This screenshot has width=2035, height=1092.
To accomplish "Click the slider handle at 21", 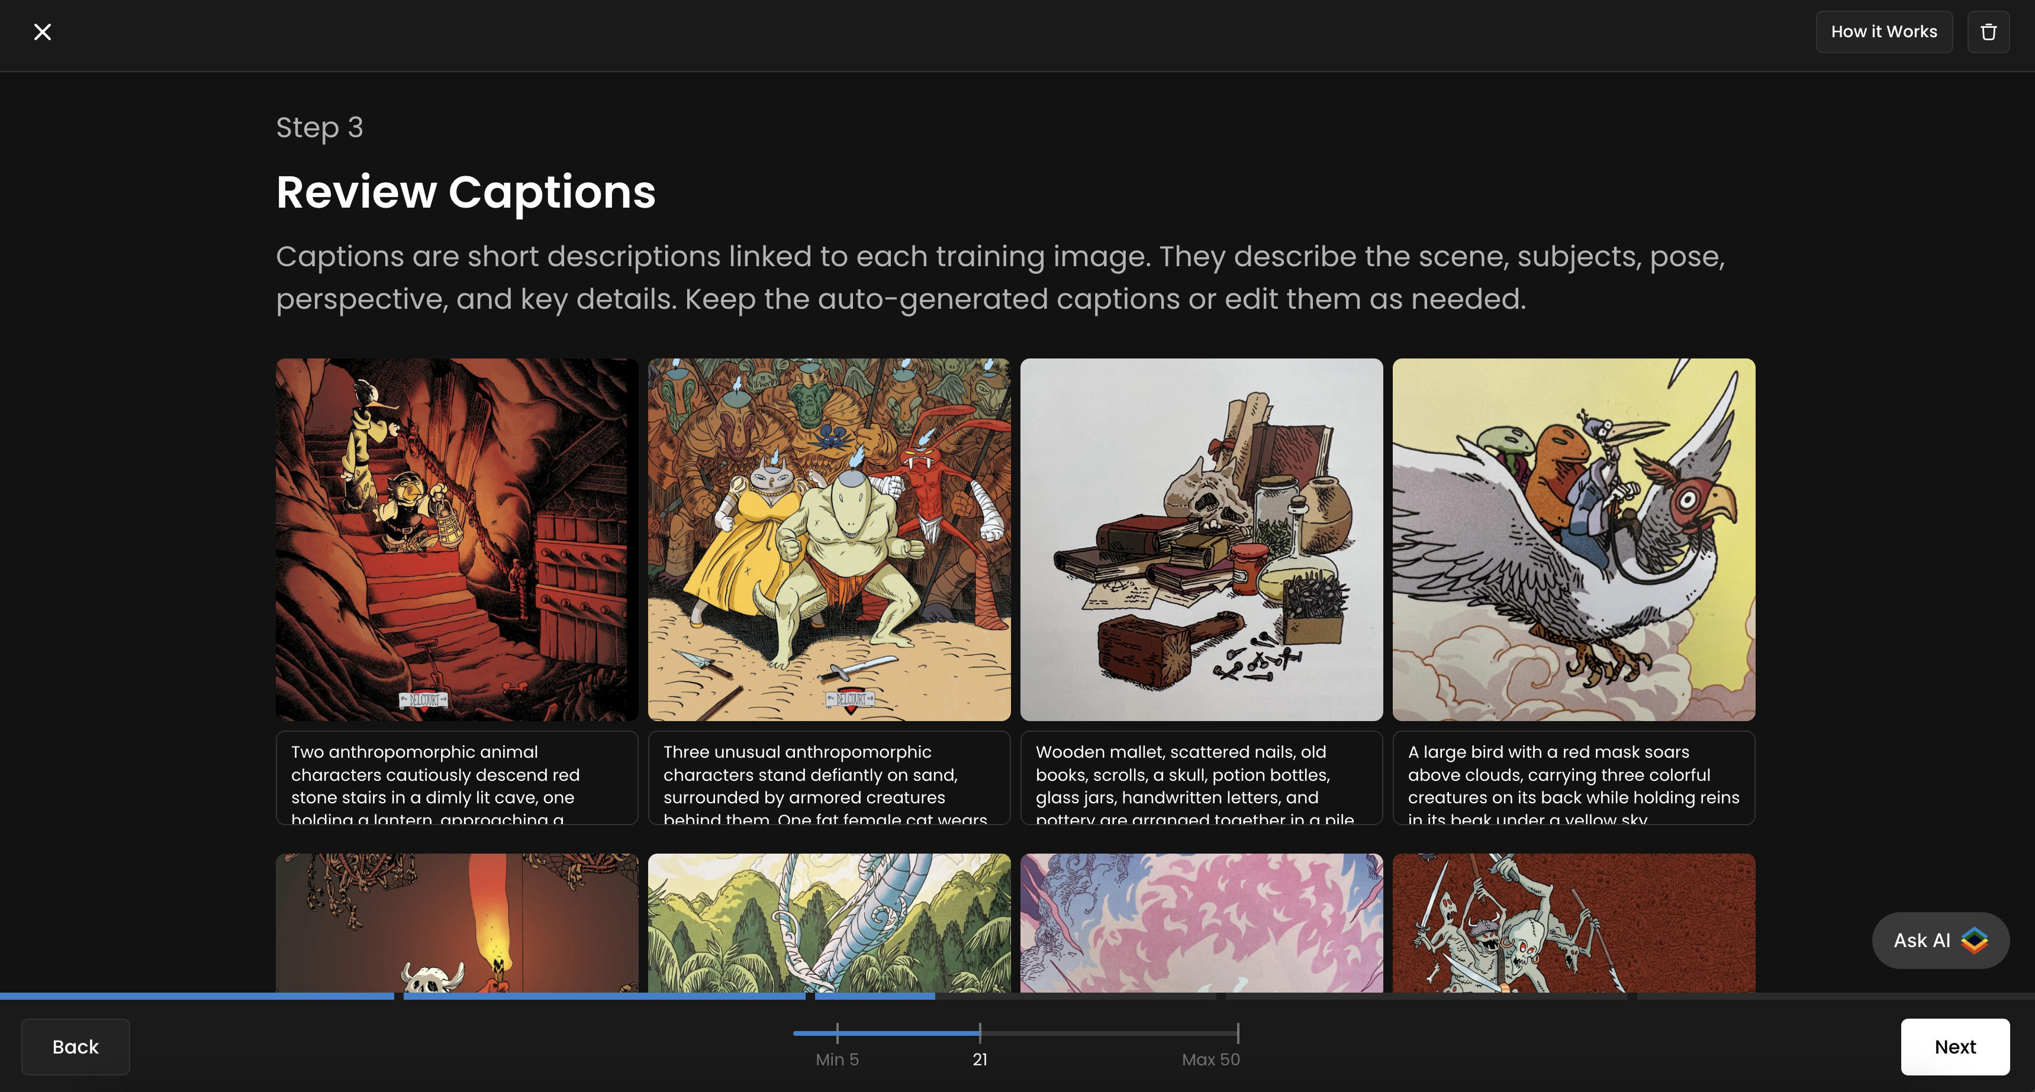I will point(980,1032).
